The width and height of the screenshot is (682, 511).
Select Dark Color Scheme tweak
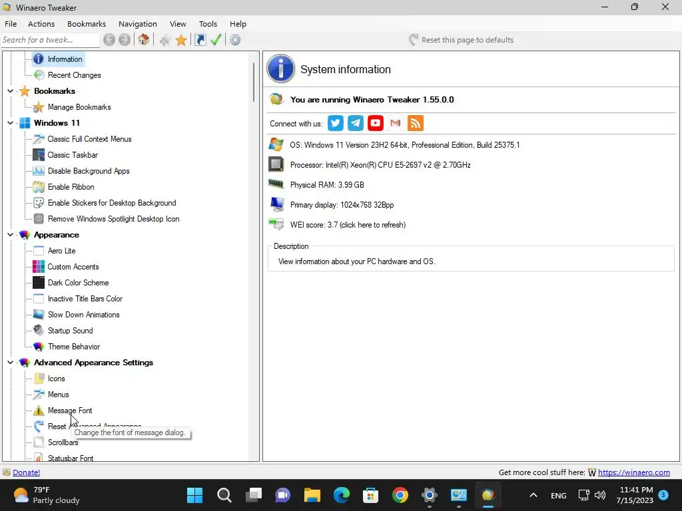coord(79,283)
